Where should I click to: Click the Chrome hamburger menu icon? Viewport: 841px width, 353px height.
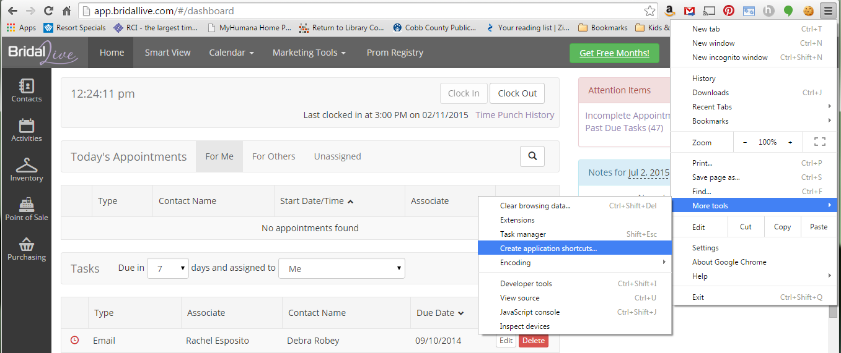[827, 11]
